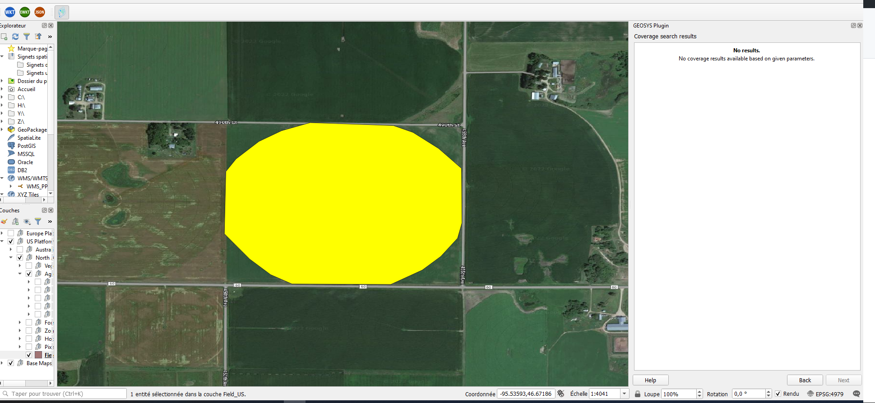Click add group icon in Couches toolbar

pyautogui.click(x=15, y=221)
